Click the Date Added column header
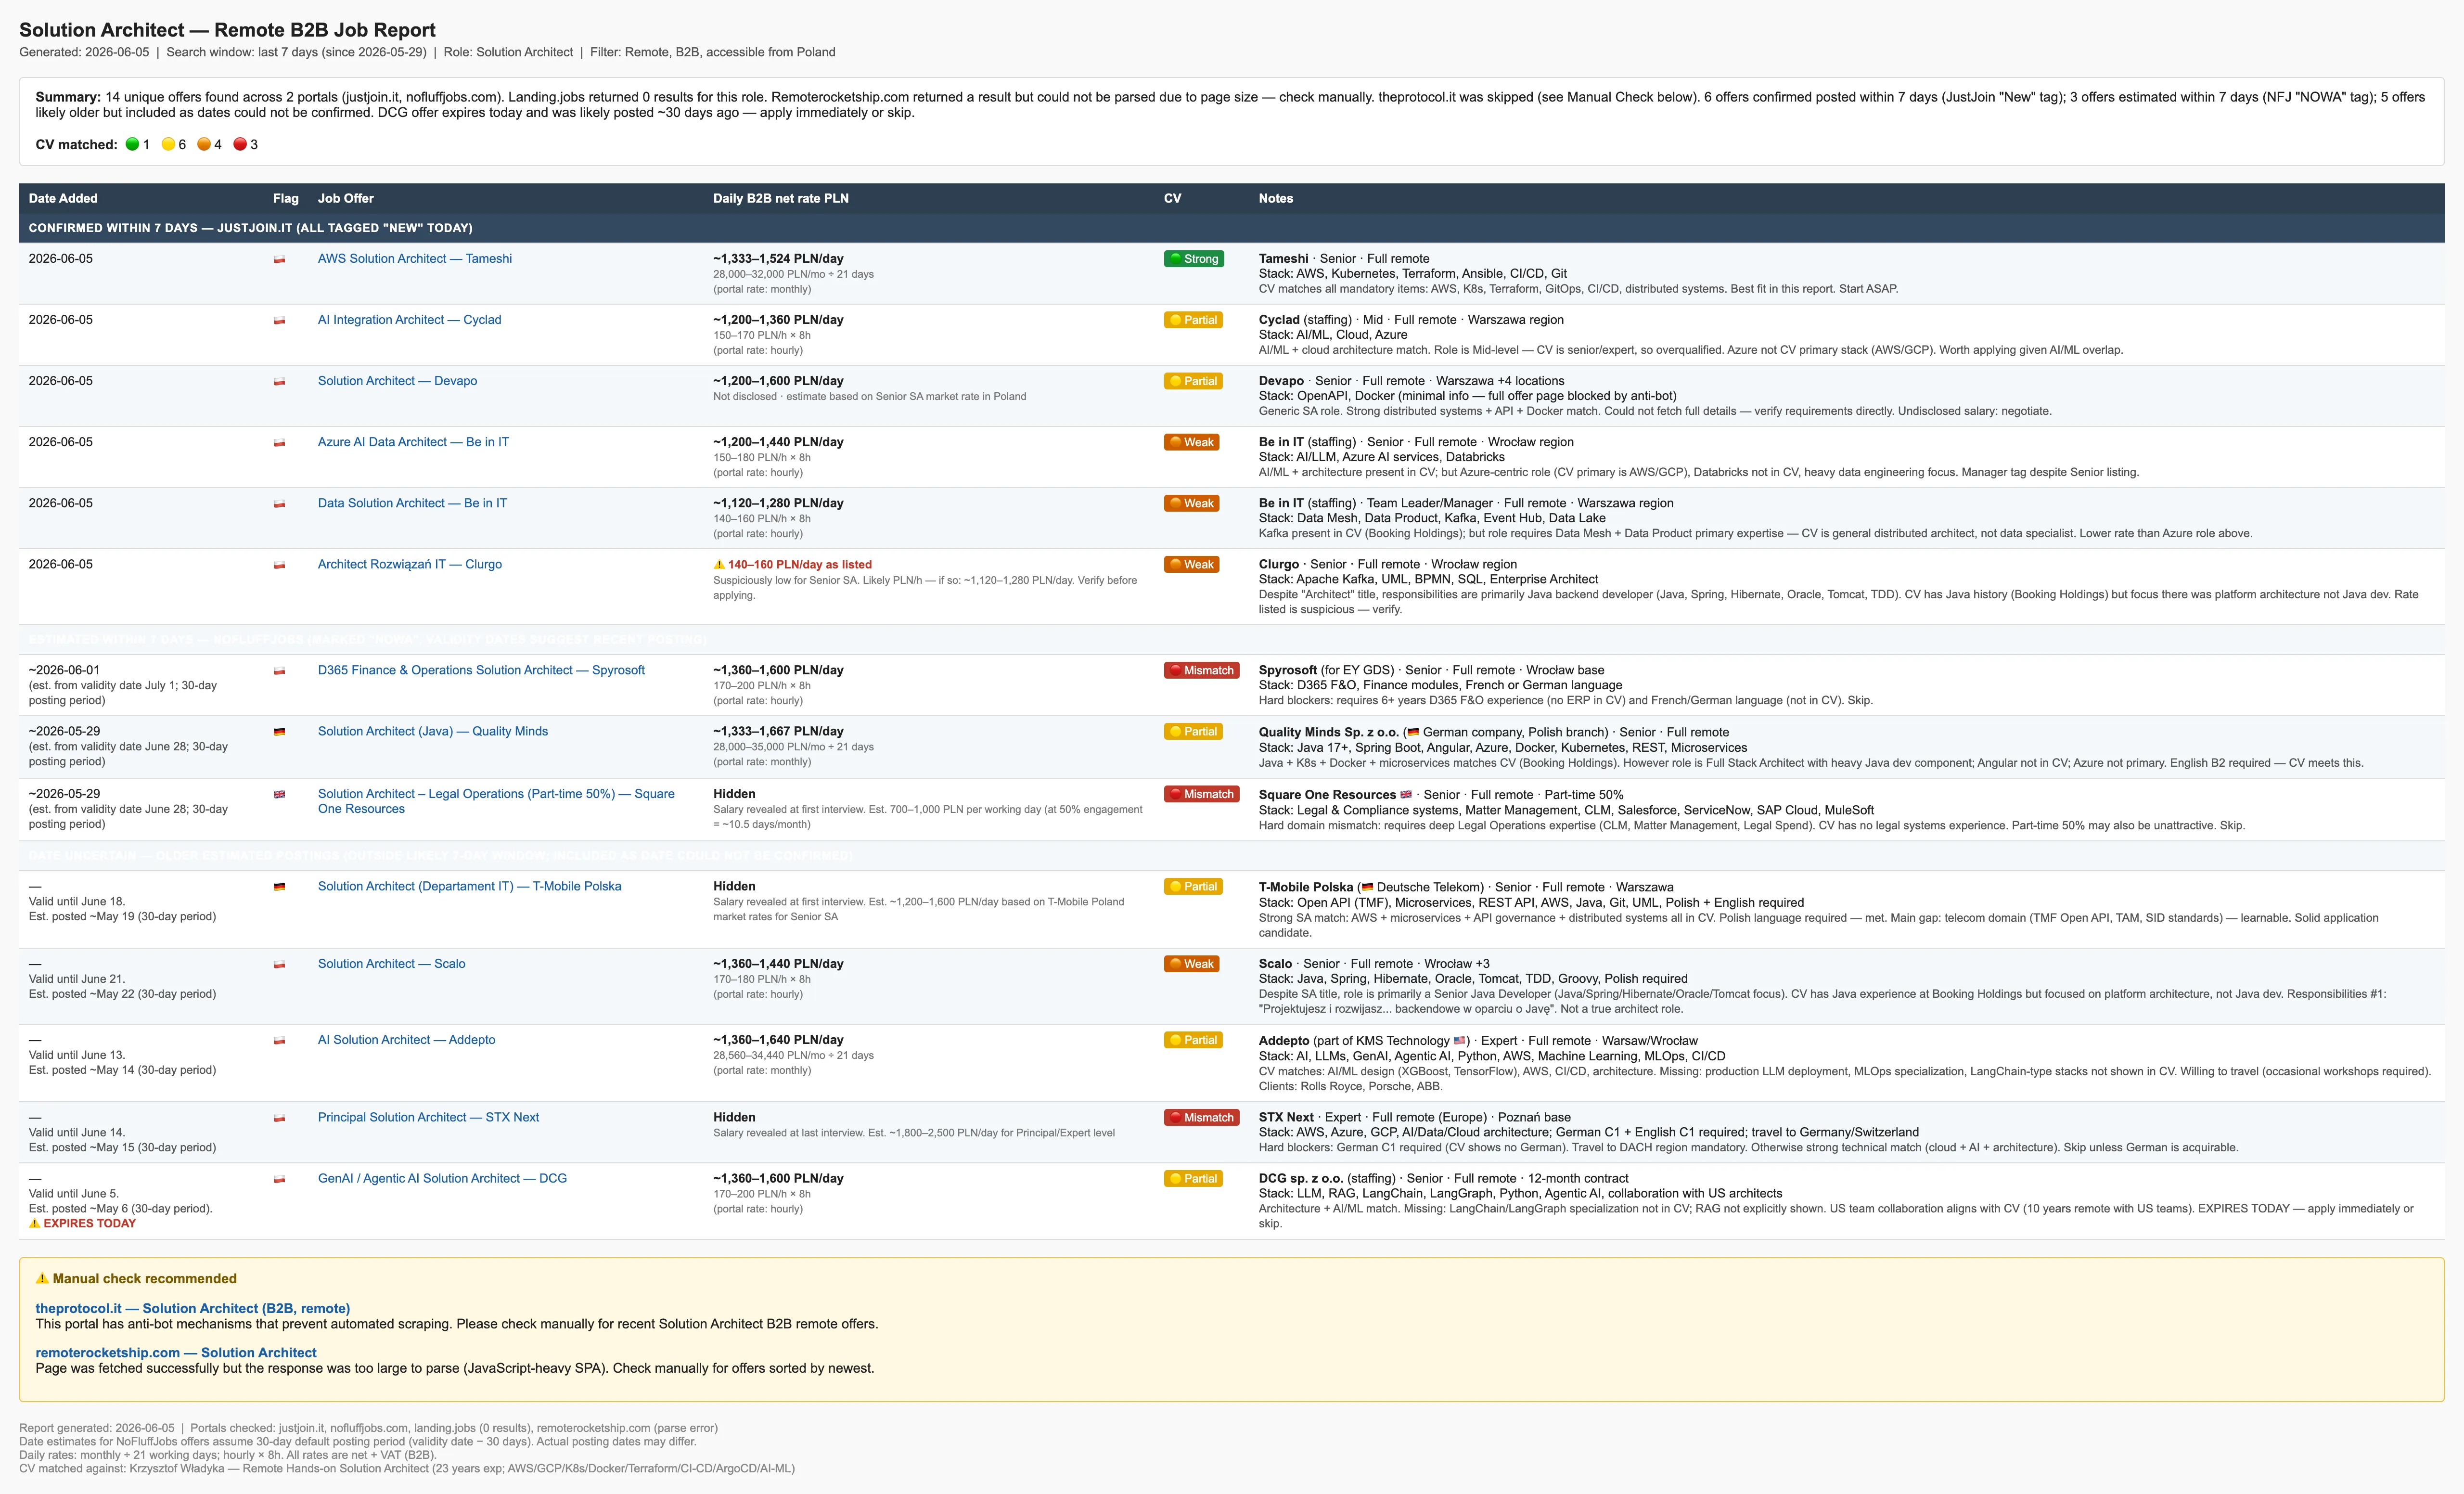Image resolution: width=2464 pixels, height=1494 pixels. point(63,198)
